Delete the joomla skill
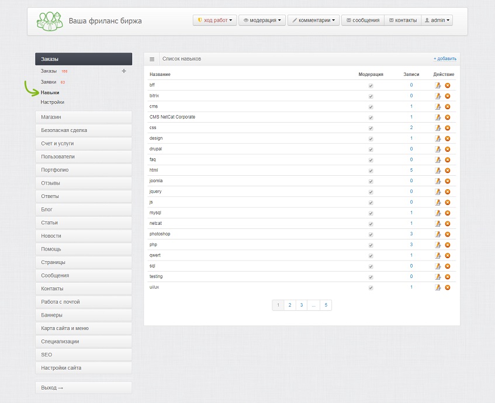Screen dimensions: 495x403 (x=447, y=181)
